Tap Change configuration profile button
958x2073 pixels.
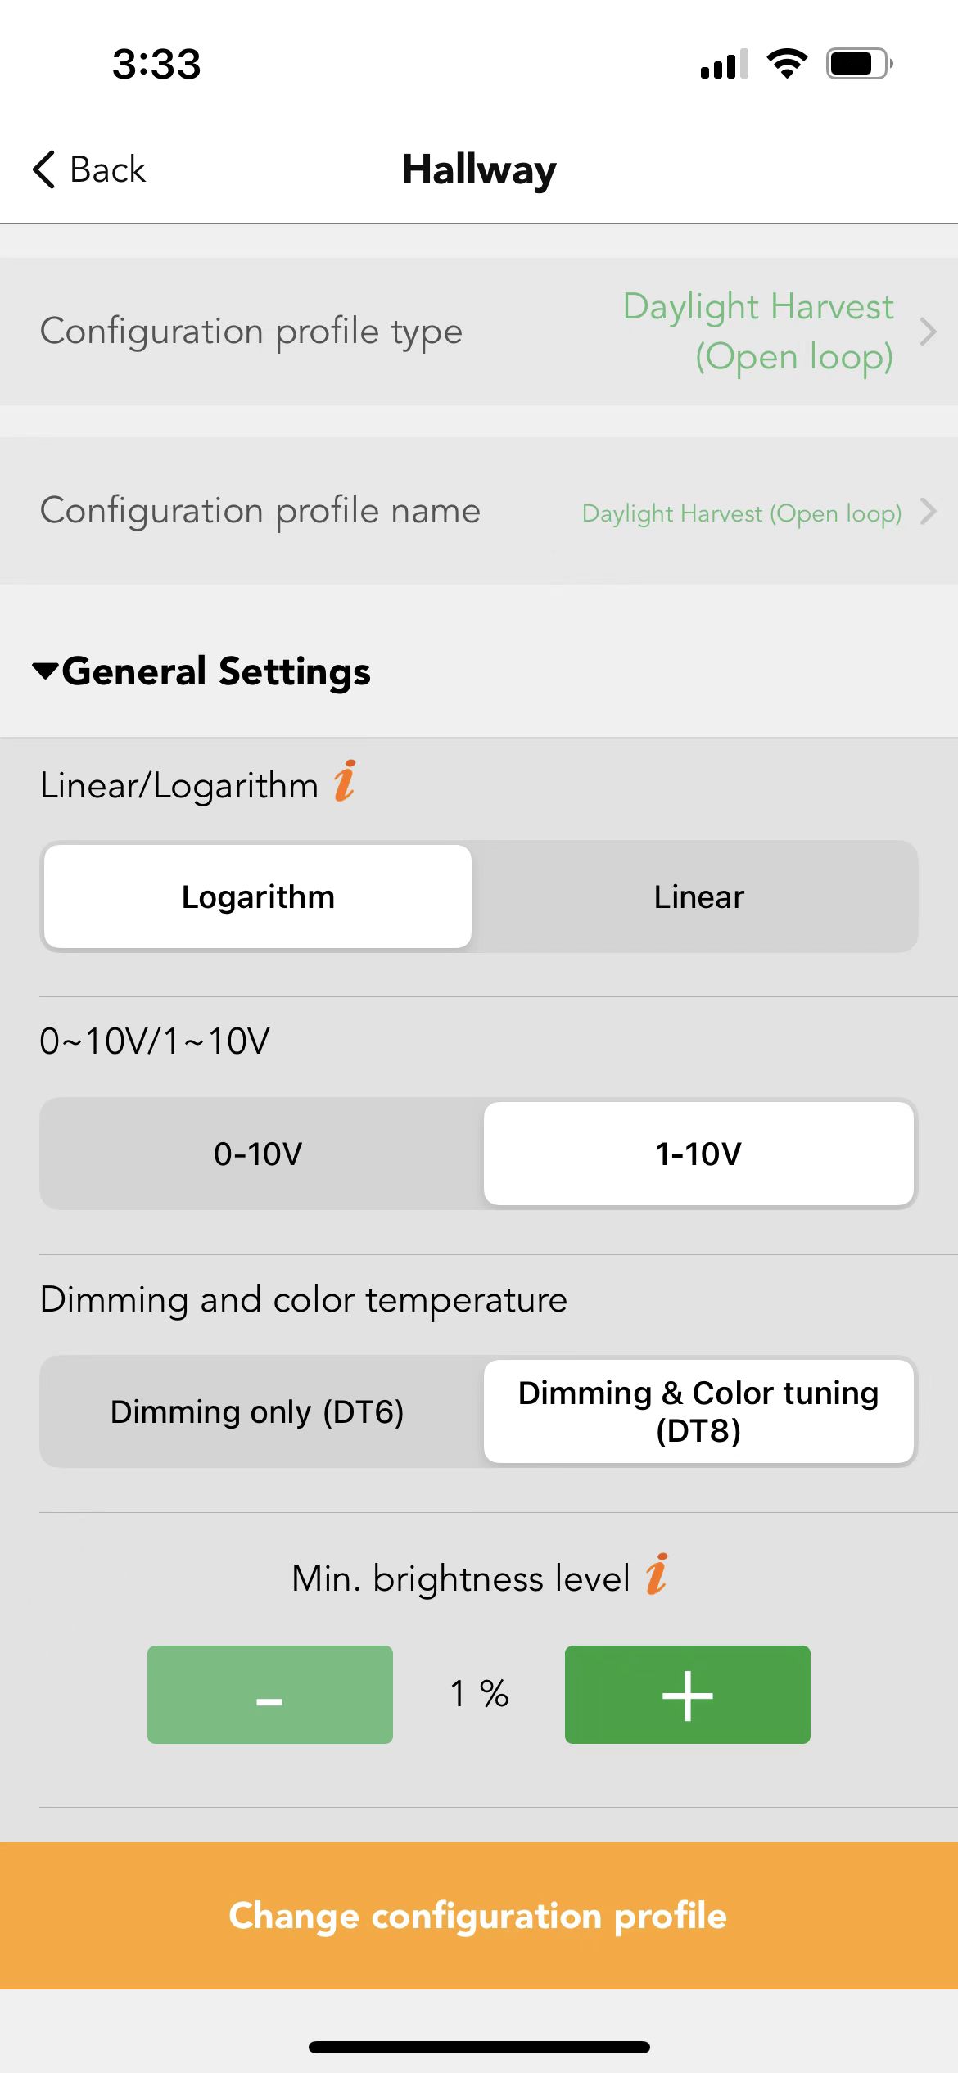[x=479, y=1916]
